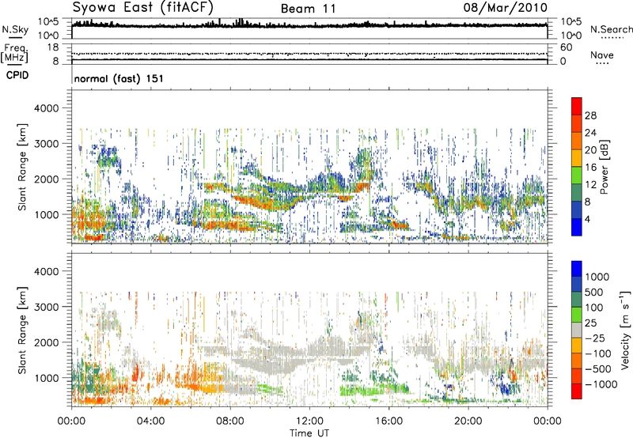Click the "4" tick on the power color bar
Image resolution: width=633 pixels, height=438 pixels.
pyautogui.click(x=588, y=219)
